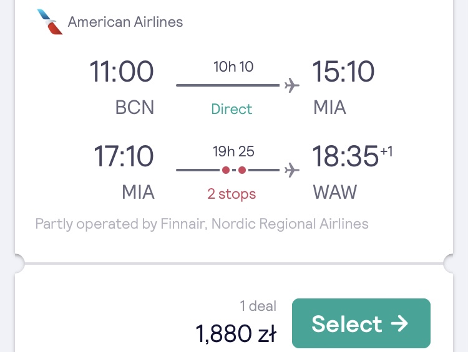Click the 15:10 arrival time at MIA
This screenshot has width=468, height=352.
click(x=343, y=72)
